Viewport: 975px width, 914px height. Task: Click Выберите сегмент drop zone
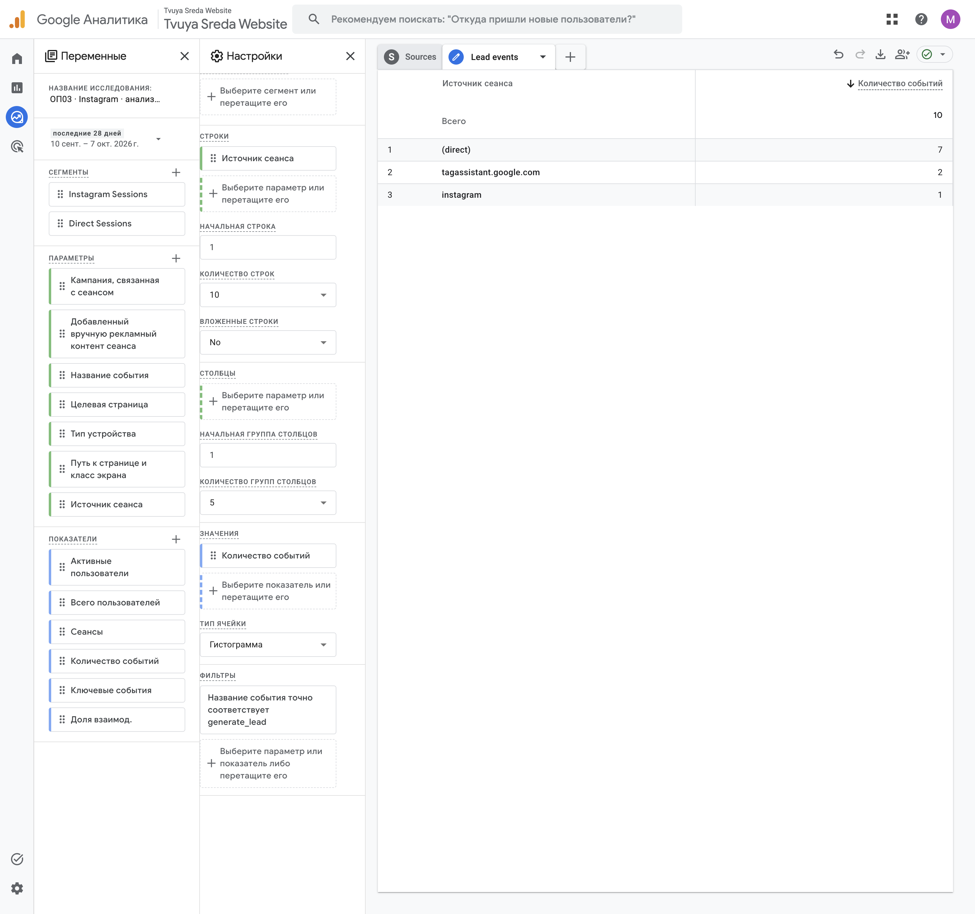[x=268, y=97]
